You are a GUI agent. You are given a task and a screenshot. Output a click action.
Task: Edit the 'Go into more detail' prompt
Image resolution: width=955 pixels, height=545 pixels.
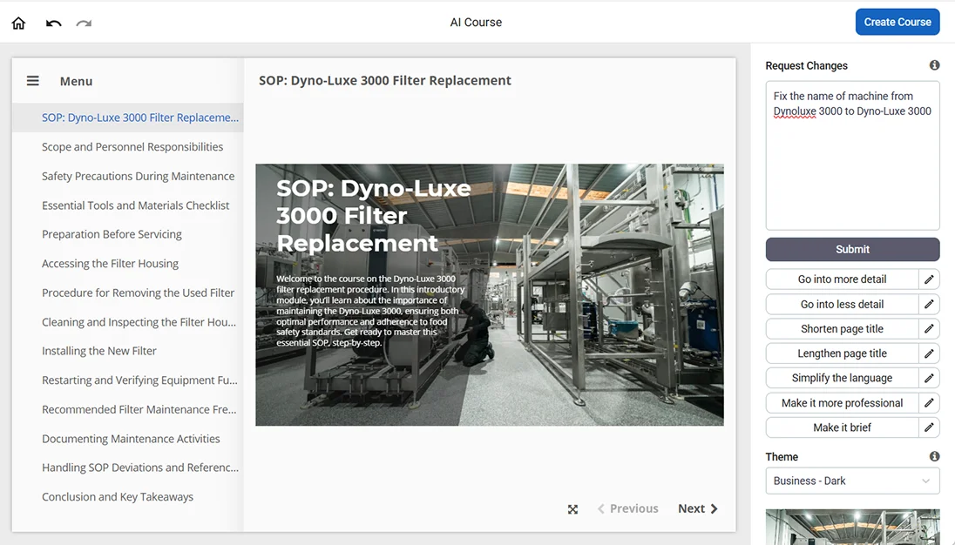coord(929,279)
